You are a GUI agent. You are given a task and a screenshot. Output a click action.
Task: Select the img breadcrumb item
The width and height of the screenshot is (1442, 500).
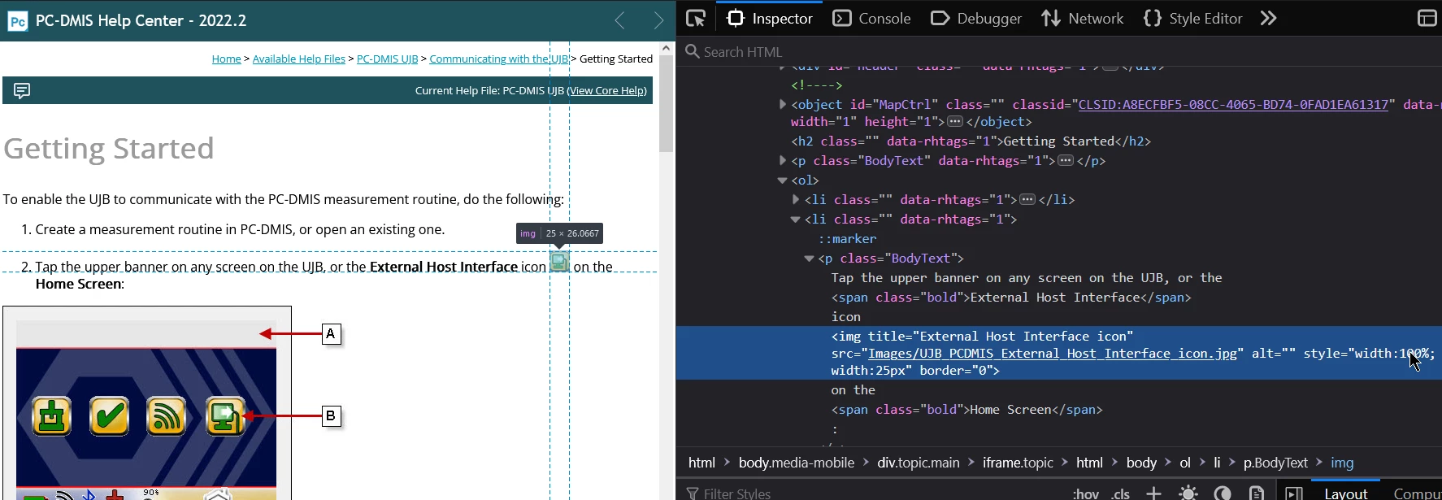click(x=1342, y=463)
